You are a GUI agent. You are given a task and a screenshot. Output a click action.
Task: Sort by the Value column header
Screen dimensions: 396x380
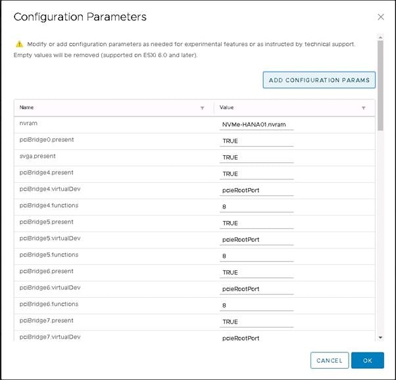point(226,108)
